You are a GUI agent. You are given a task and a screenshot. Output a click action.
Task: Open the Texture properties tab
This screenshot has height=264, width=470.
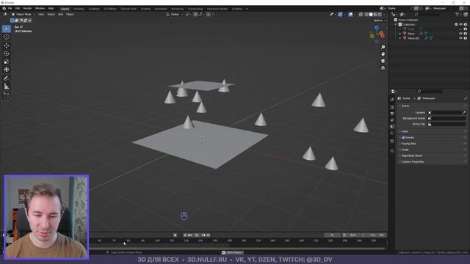[392, 151]
